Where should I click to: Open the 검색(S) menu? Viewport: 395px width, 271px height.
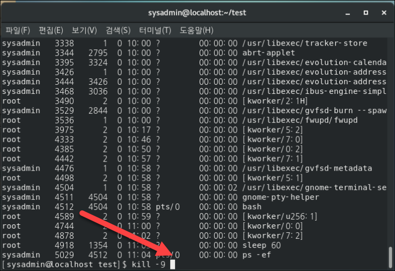coord(118,31)
